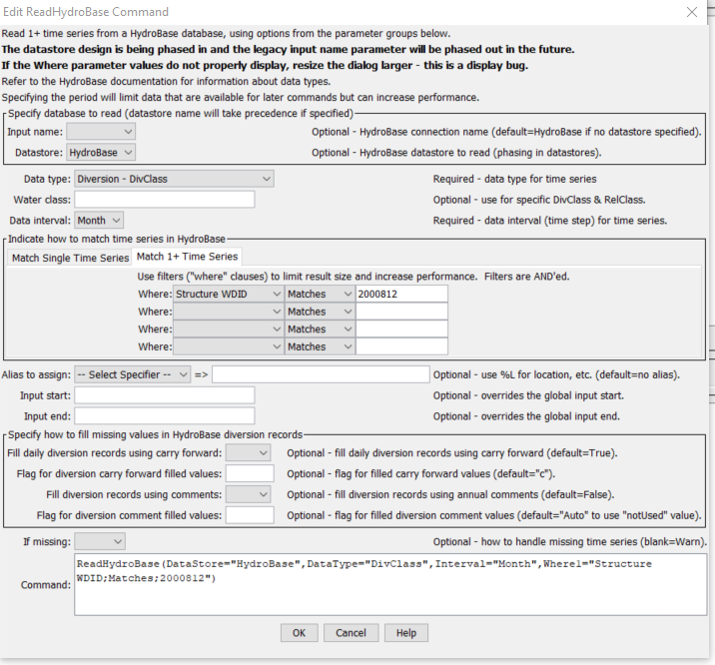Screen dimensions: 715x665
Task: Click the Input start field
Action: point(164,395)
